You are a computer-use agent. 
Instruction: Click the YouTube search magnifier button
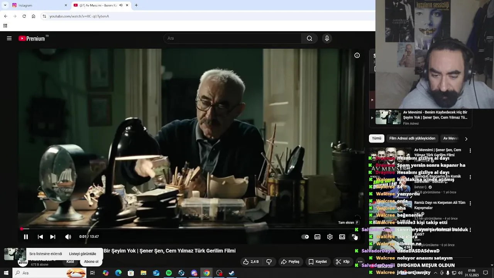point(310,38)
